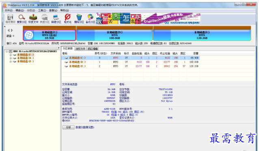
Task: Expand the 本地磁盘(D:) tree node
Action: [x=11, y=58]
